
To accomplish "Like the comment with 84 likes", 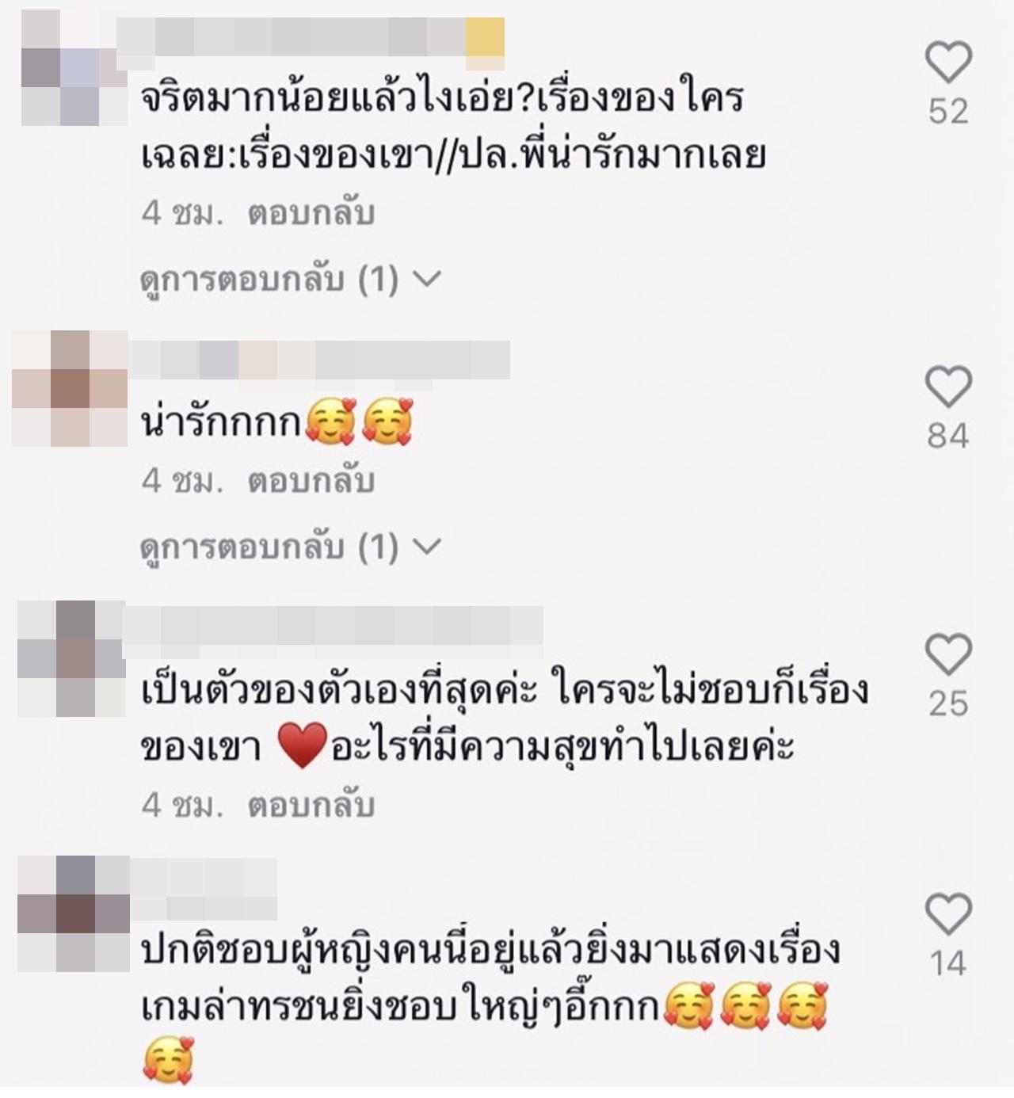I will point(948,387).
